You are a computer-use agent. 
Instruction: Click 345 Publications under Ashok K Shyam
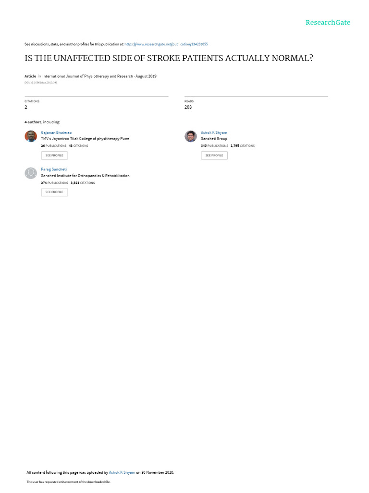[x=215, y=146]
